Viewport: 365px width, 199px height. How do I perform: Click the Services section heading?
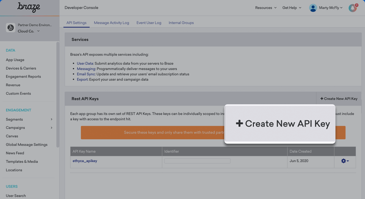pos(80,40)
